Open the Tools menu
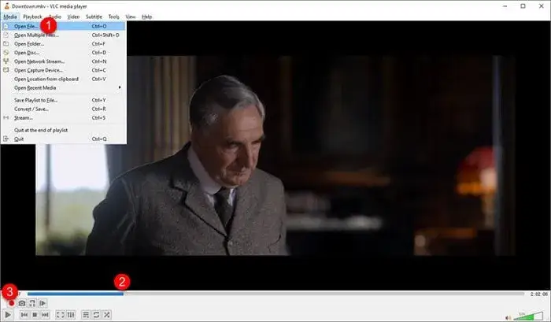Screen dimensions: 551x322 click(113, 17)
